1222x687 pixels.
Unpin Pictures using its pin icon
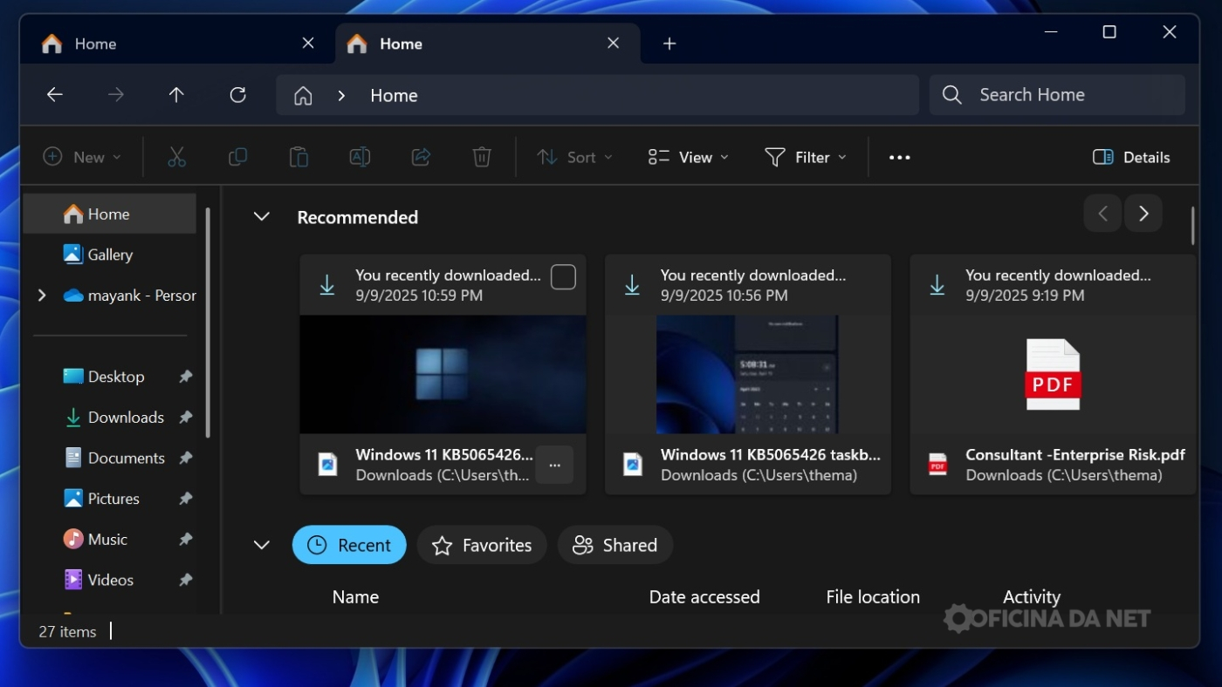coord(185,499)
